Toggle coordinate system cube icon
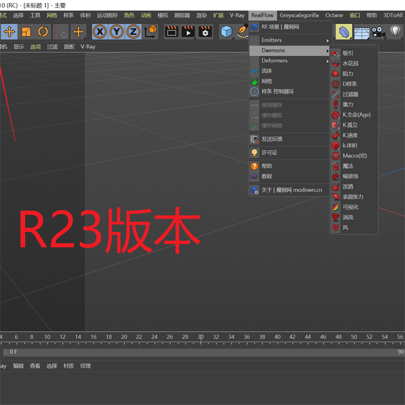The width and height of the screenshot is (405, 405). point(150,32)
